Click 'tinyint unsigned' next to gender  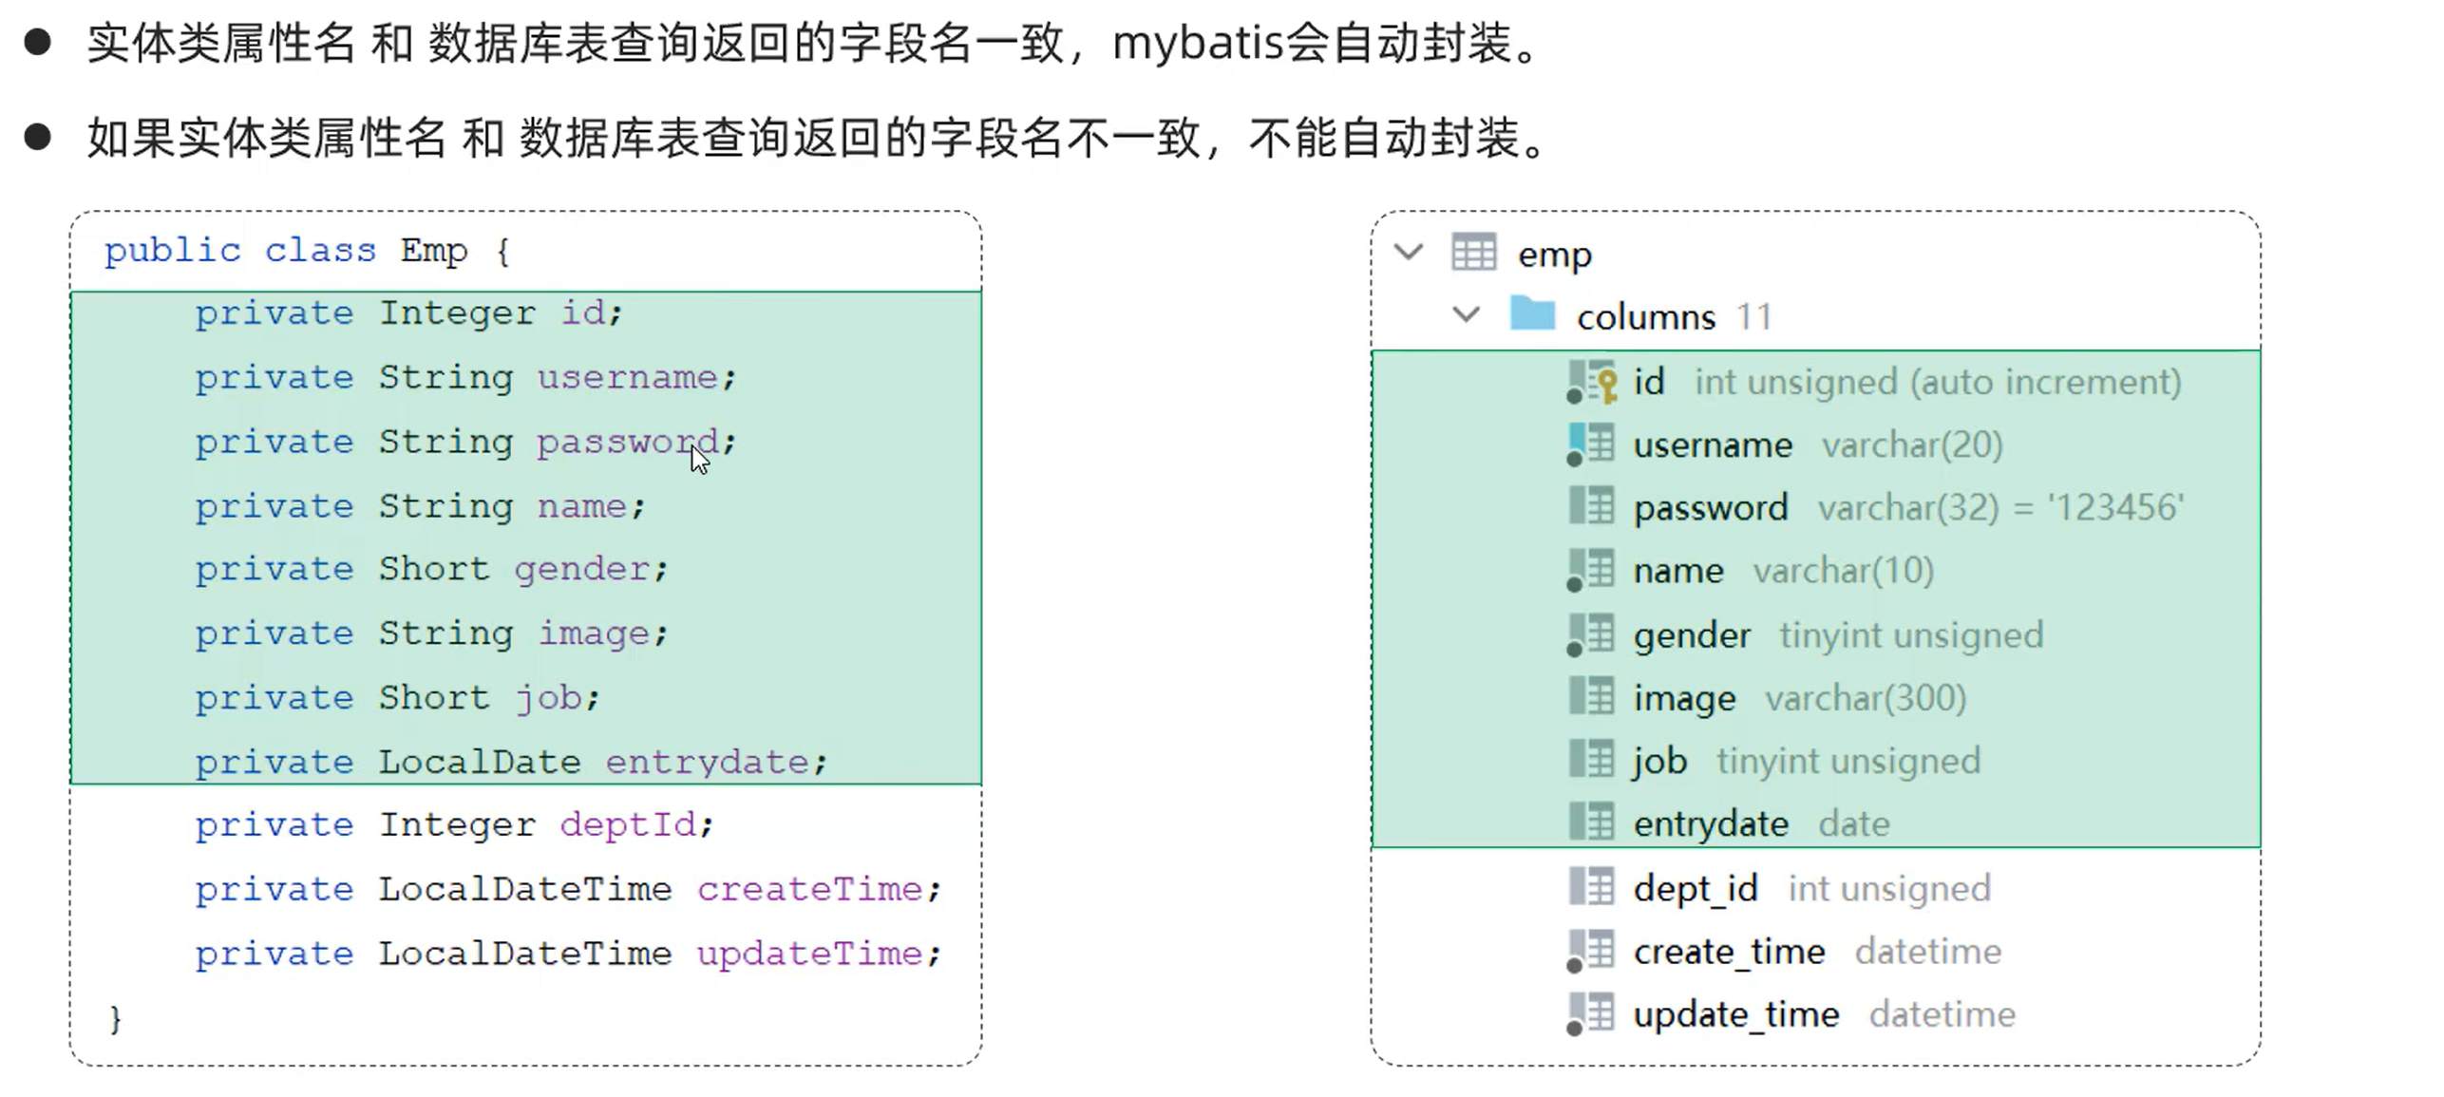coord(1911,634)
